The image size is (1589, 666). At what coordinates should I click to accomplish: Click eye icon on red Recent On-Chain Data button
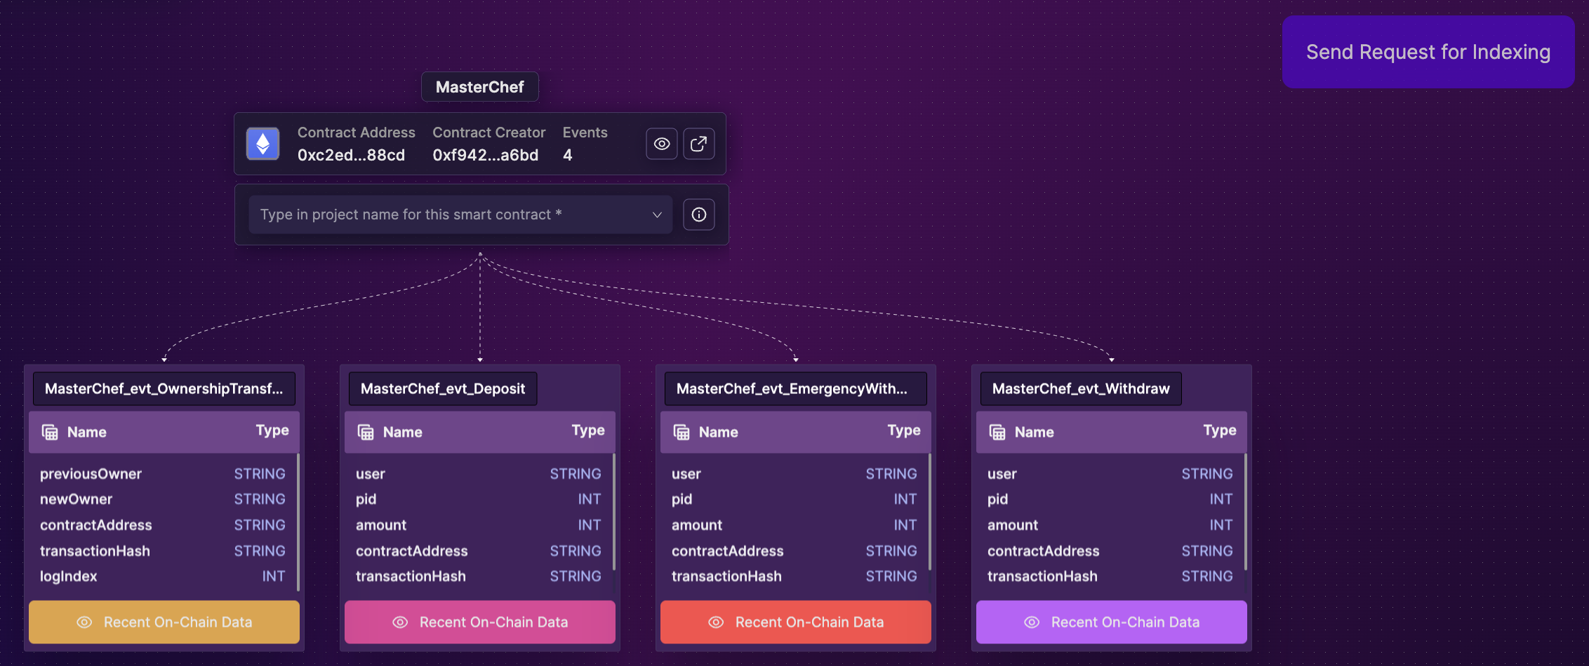click(716, 623)
